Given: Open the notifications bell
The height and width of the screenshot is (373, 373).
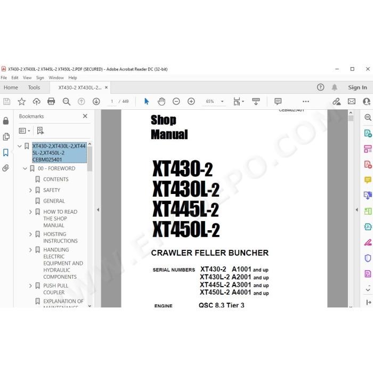Looking at the screenshot, I should (335, 87).
